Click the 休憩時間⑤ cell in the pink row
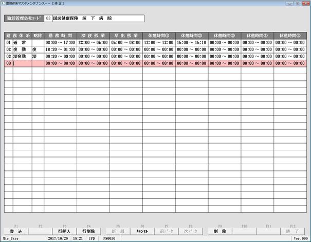The image size is (311, 242). [x=290, y=63]
